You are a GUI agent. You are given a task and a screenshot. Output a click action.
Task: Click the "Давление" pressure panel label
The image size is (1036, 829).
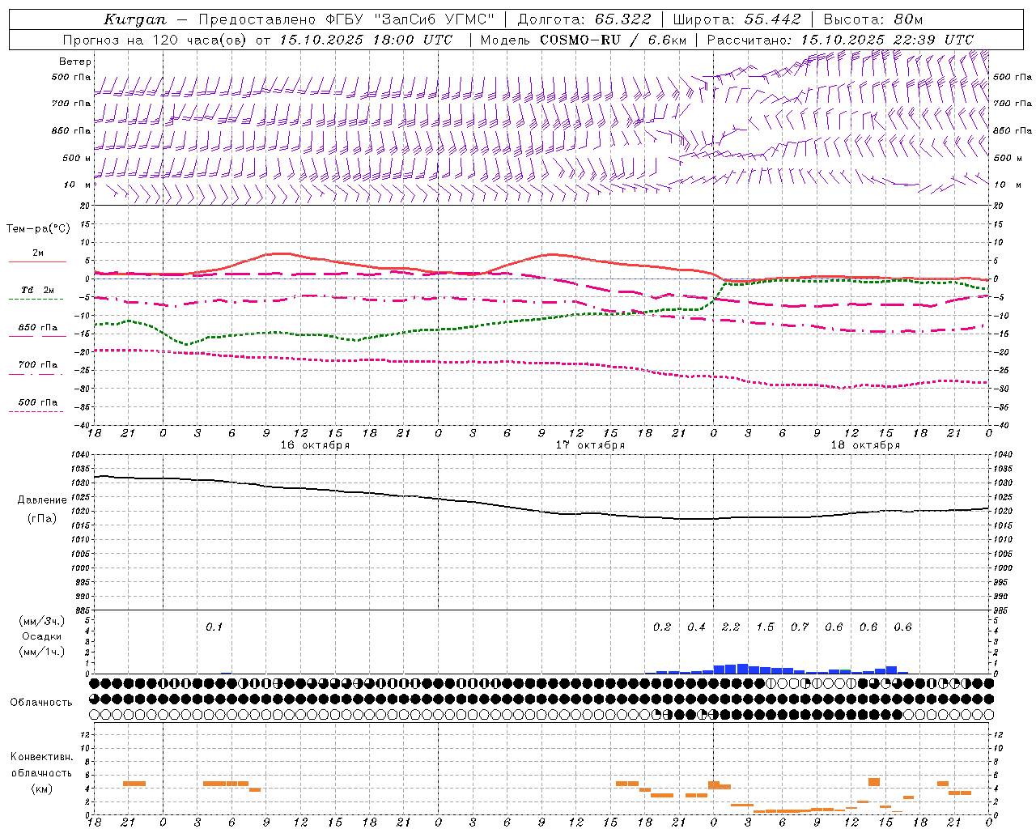point(42,500)
